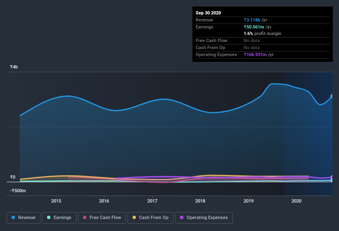Viewport: 339px width, 231px height.
Task: Select the 2019 x-axis label
Action: tap(249, 201)
